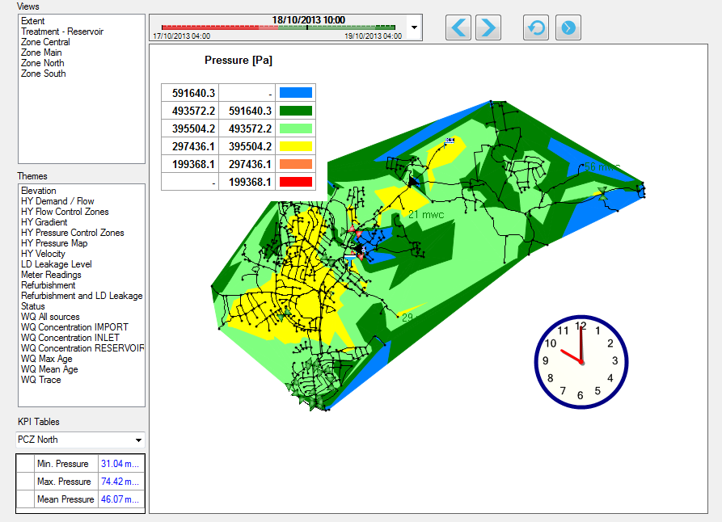Viewport: 722px width, 522px height.
Task: Pick the Elevation theme in list
Action: [39, 191]
